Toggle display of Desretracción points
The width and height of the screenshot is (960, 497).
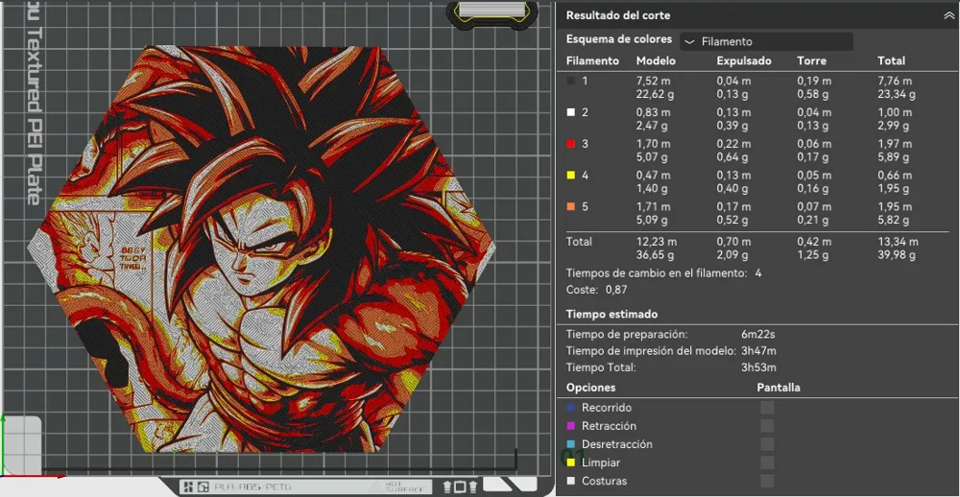767,444
